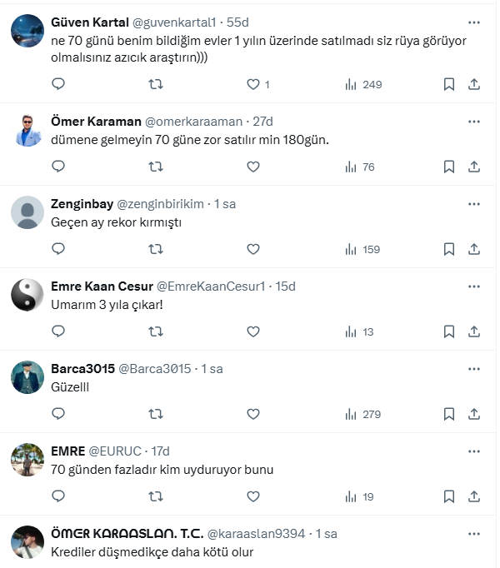
Task: Like Emre Kaan Cesur's tweet
Action: [x=253, y=331]
